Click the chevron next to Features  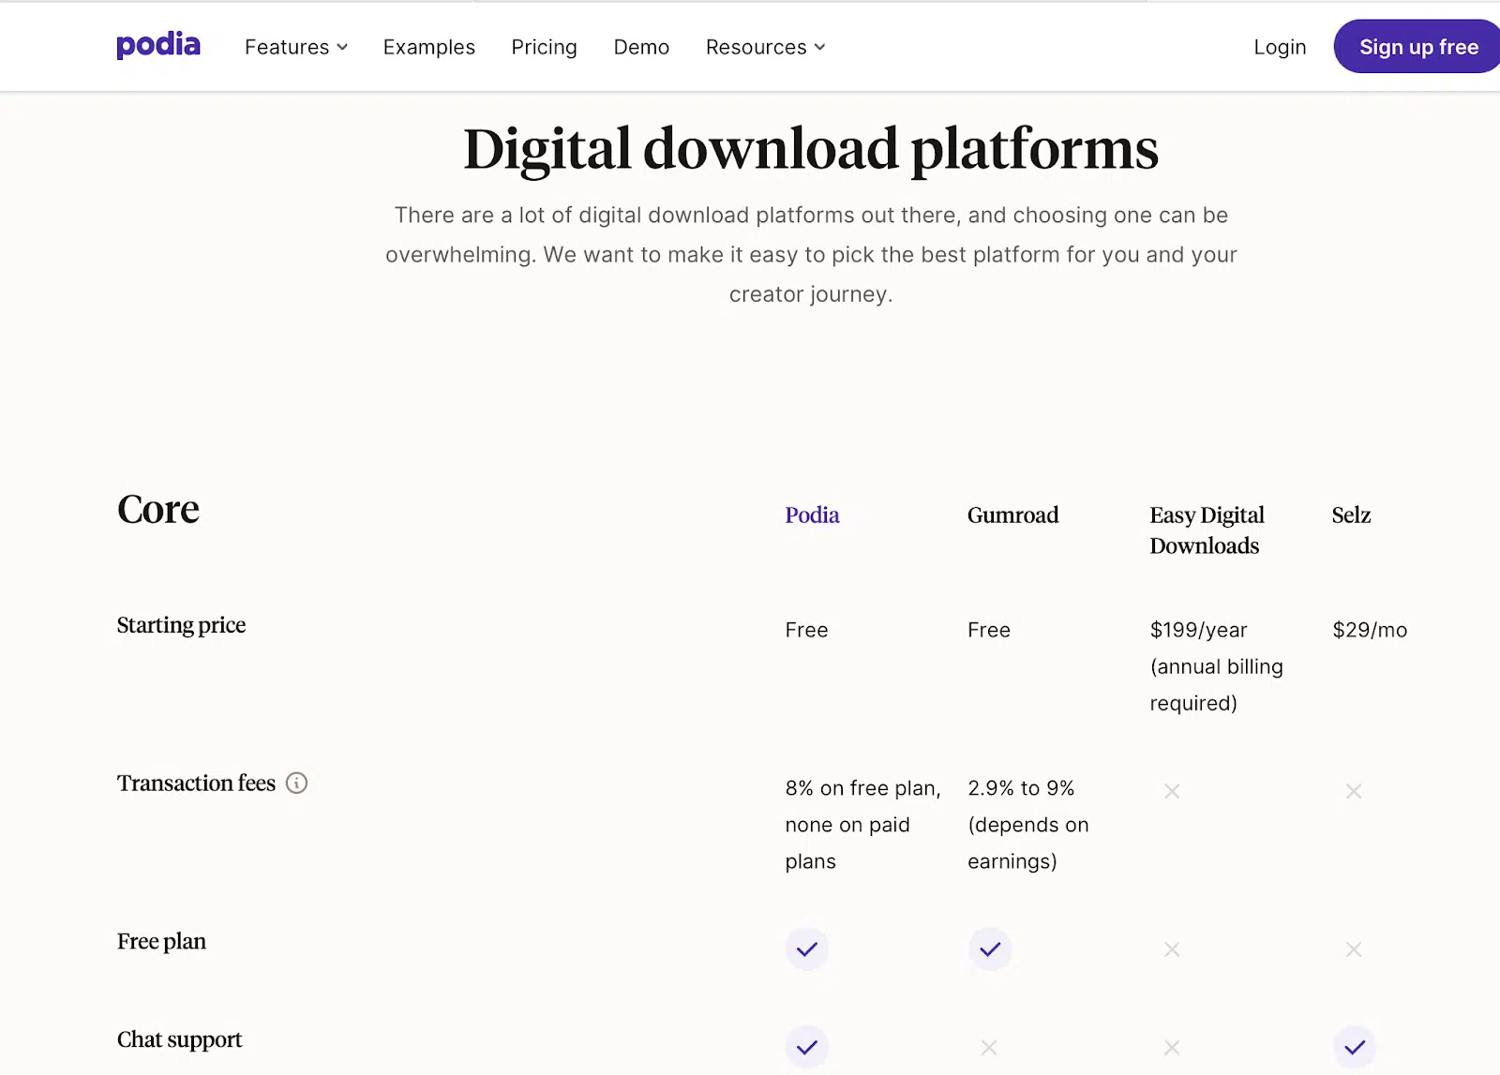[x=342, y=47]
